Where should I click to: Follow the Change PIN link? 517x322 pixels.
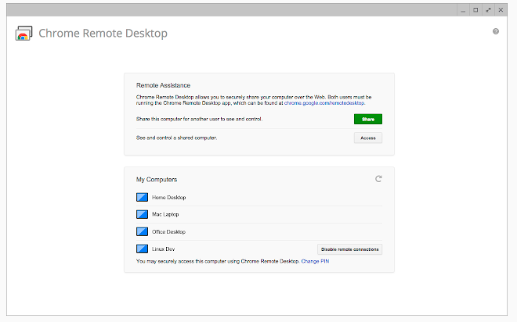(x=317, y=261)
